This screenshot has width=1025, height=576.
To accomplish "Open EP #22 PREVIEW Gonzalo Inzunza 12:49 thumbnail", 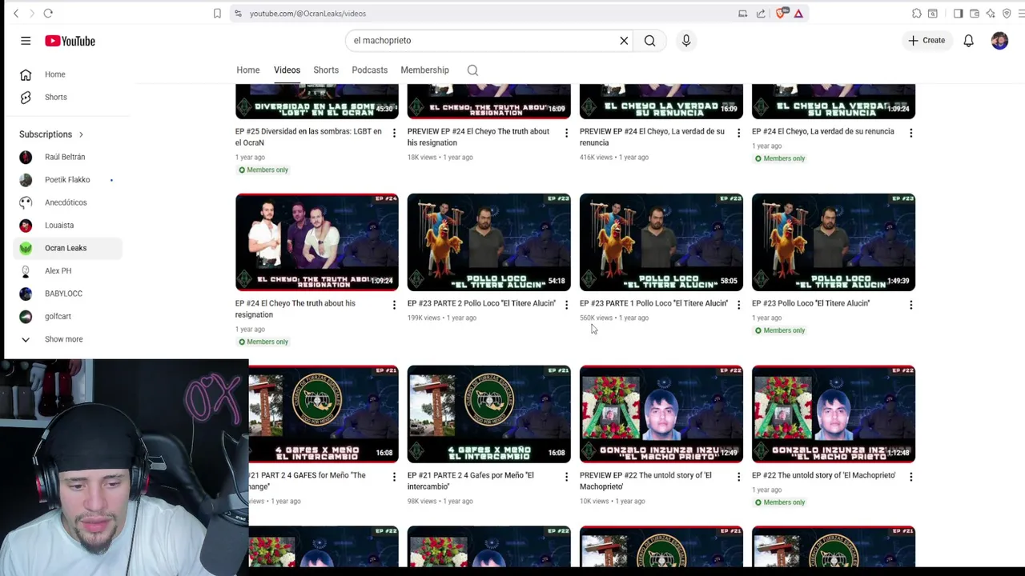I will coord(661,414).
